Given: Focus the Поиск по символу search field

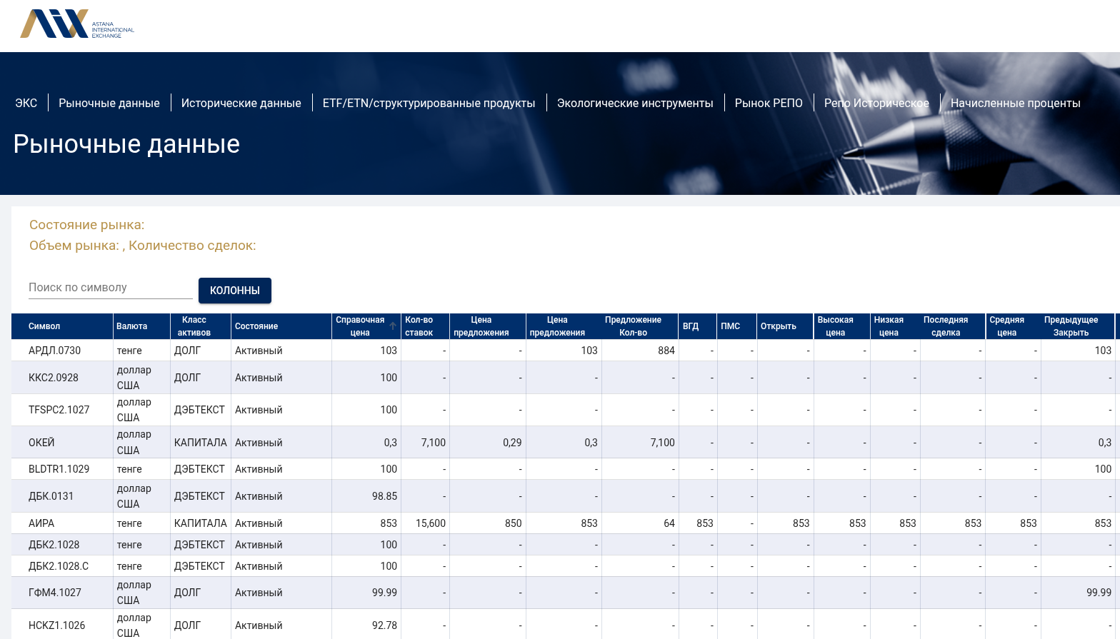Looking at the screenshot, I should click(111, 288).
